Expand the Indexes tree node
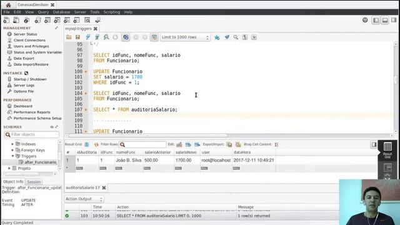 (12, 144)
